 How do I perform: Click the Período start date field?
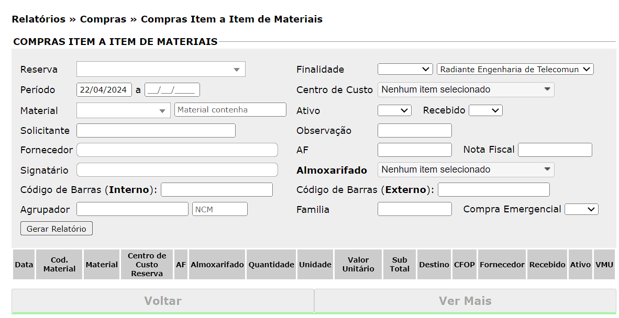point(104,90)
